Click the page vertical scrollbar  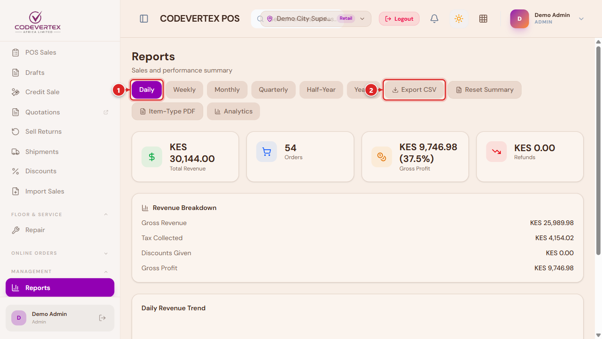[x=598, y=151]
